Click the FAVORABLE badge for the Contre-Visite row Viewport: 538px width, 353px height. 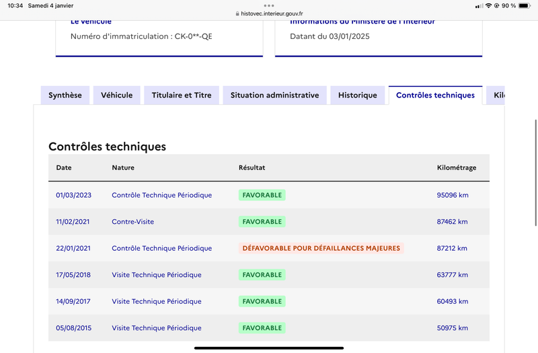262,222
